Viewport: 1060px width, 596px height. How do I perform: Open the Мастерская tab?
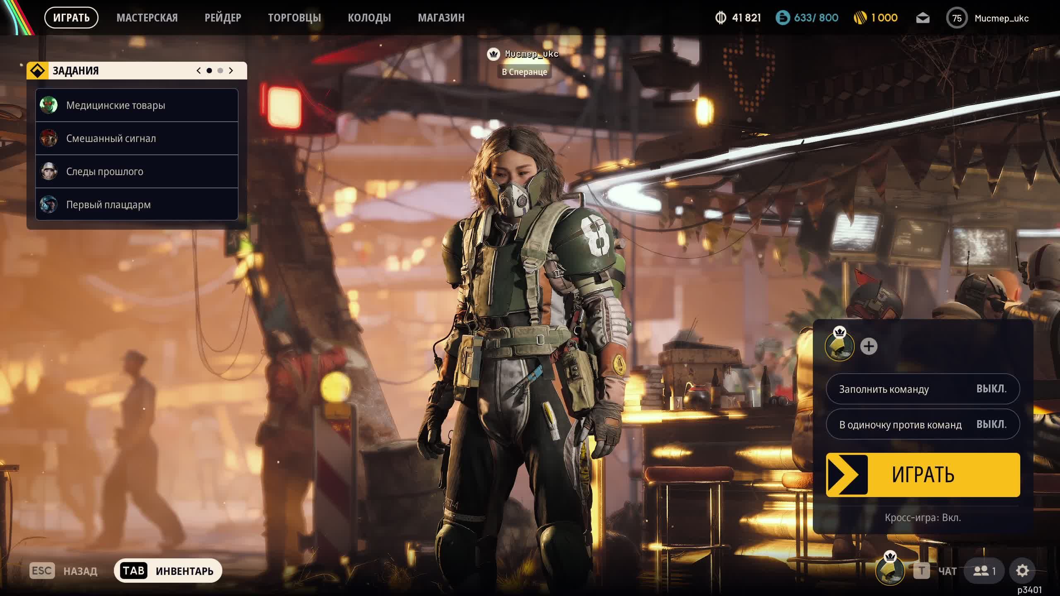pyautogui.click(x=147, y=18)
